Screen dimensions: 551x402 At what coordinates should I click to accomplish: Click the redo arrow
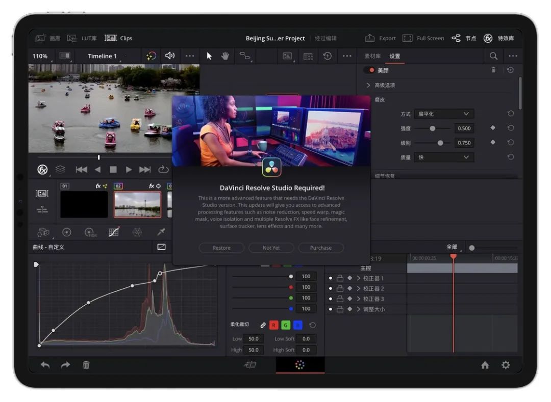(65, 365)
